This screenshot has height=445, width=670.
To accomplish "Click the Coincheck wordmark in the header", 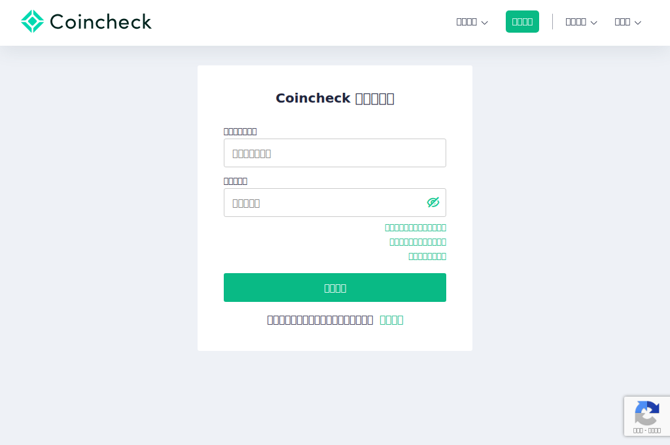I will [101, 22].
